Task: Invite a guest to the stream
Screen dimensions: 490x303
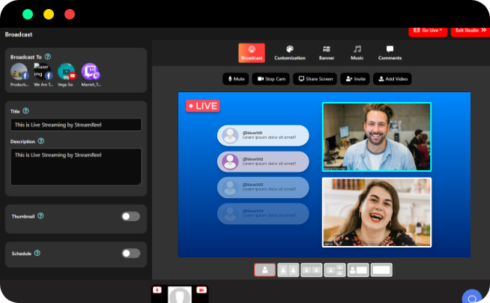Action: (355, 79)
